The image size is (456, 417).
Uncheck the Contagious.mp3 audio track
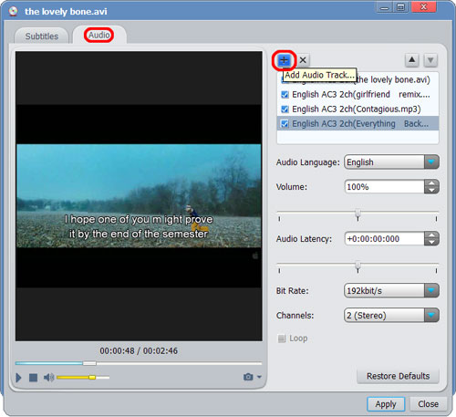285,109
